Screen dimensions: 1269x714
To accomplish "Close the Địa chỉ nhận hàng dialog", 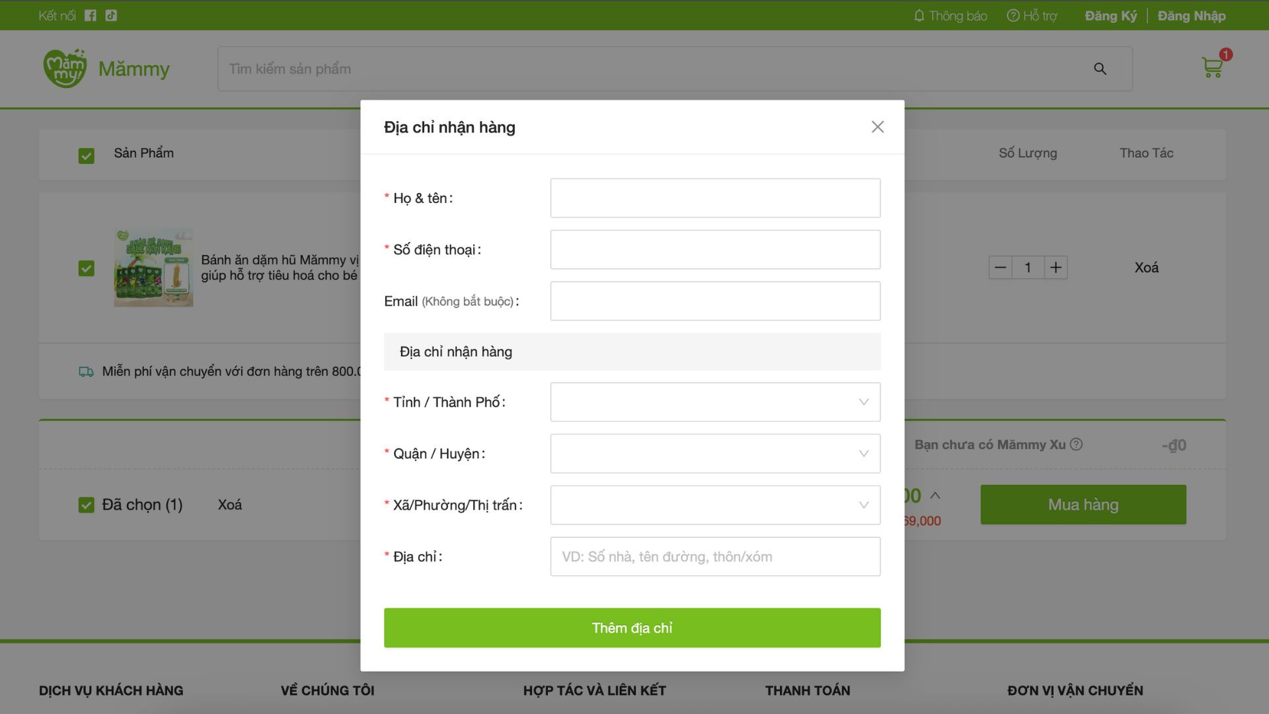I will tap(877, 127).
